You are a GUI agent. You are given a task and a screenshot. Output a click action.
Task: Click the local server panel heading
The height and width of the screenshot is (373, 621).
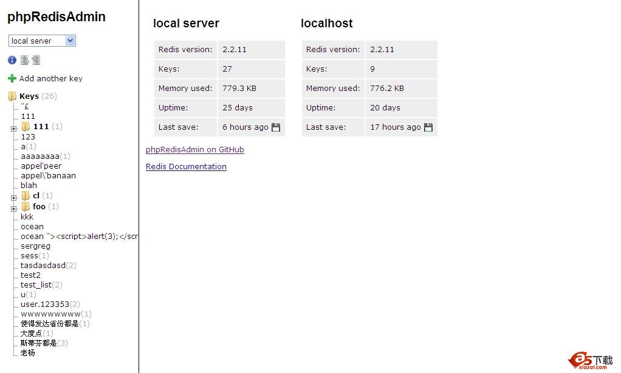tap(186, 23)
